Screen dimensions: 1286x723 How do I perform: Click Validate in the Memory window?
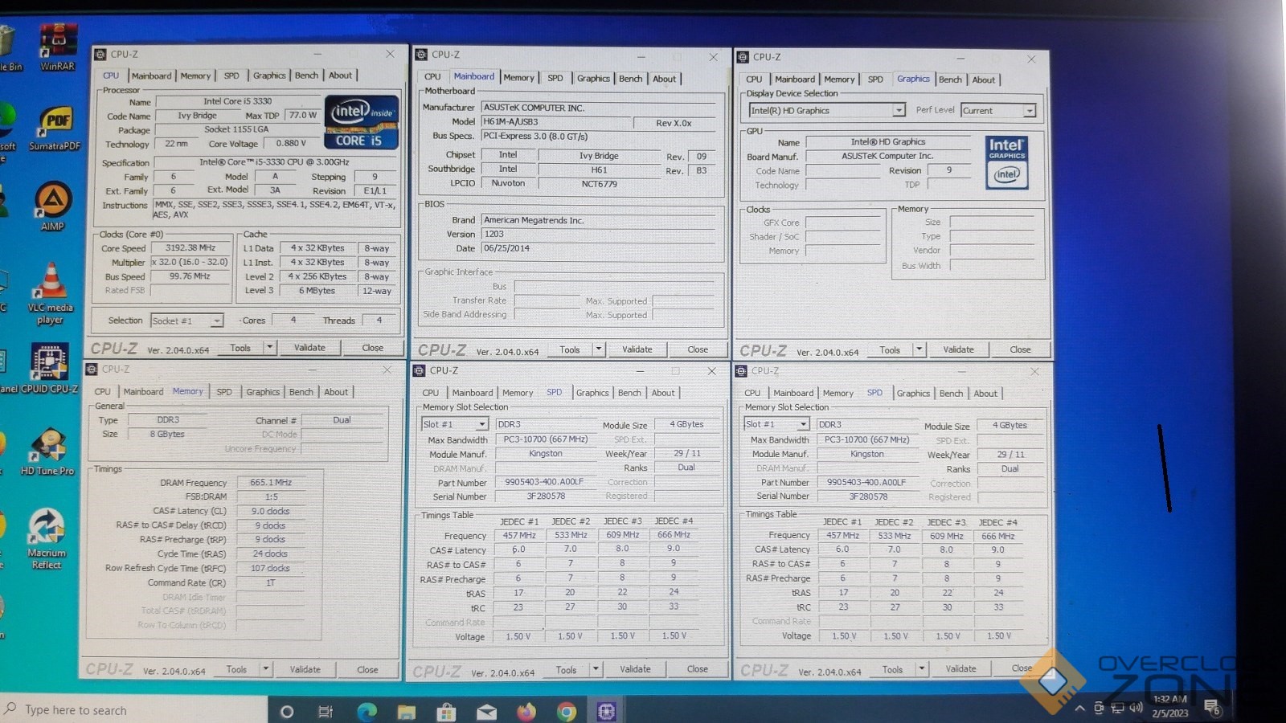305,669
